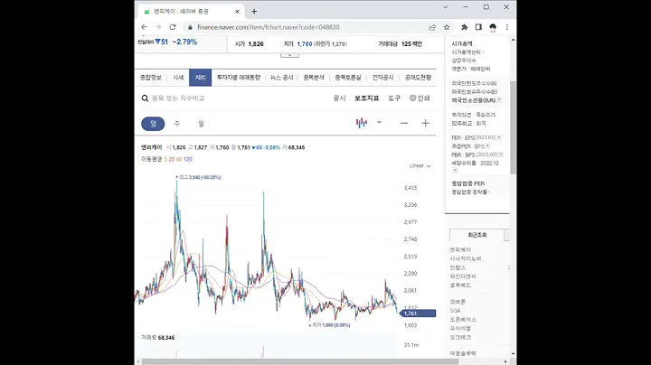Open the 보조지표 indicators menu

coord(366,98)
